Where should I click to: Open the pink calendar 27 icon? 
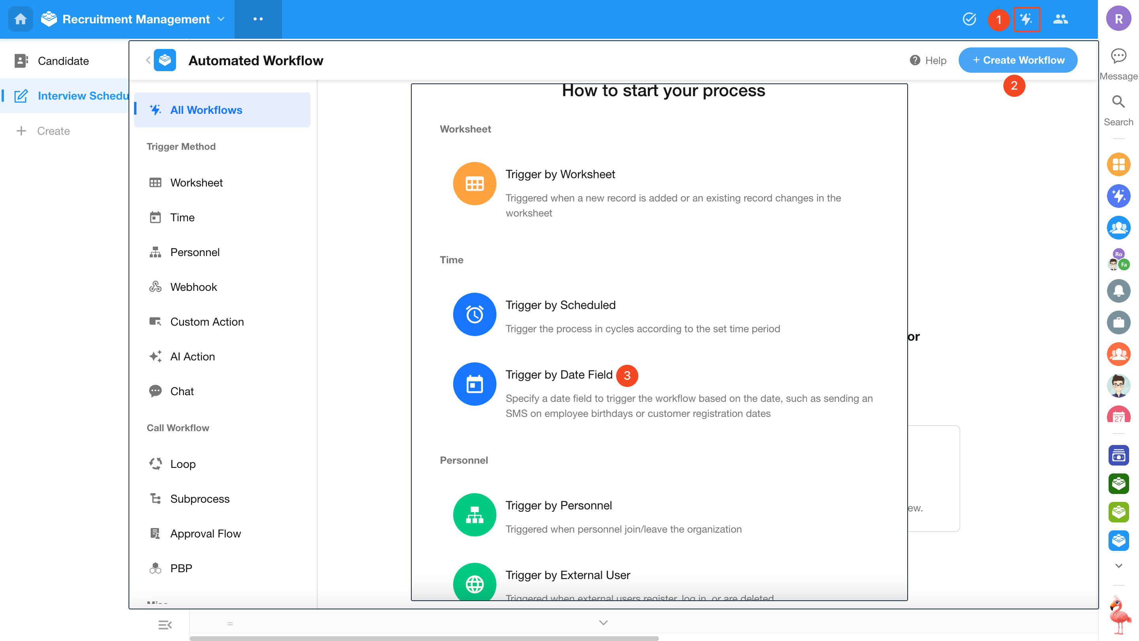pos(1118,415)
